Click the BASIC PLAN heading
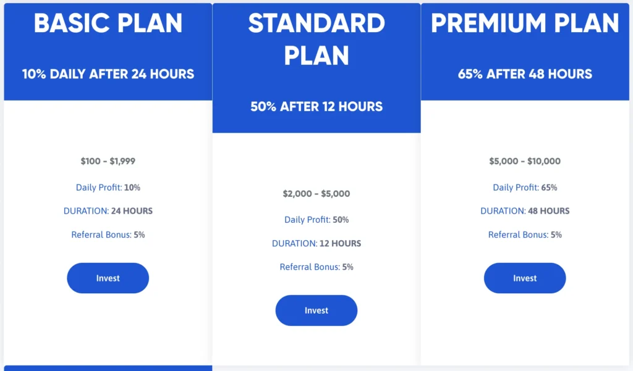Image resolution: width=633 pixels, height=371 pixels. point(108,24)
